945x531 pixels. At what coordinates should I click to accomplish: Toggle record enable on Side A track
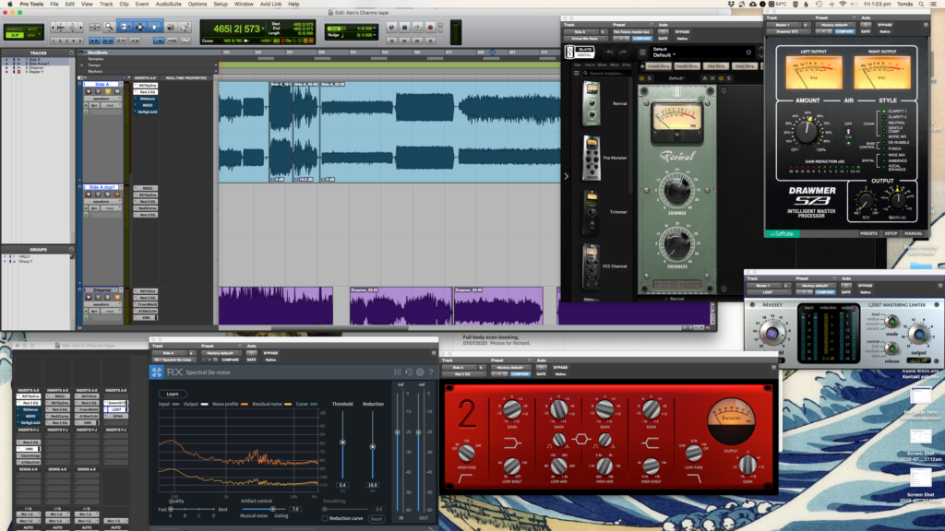(89, 91)
